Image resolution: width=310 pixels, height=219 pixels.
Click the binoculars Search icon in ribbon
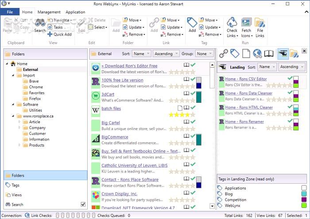40,23
